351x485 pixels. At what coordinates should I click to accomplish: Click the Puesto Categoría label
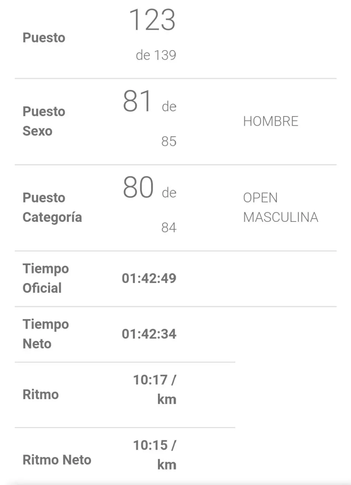(x=52, y=207)
